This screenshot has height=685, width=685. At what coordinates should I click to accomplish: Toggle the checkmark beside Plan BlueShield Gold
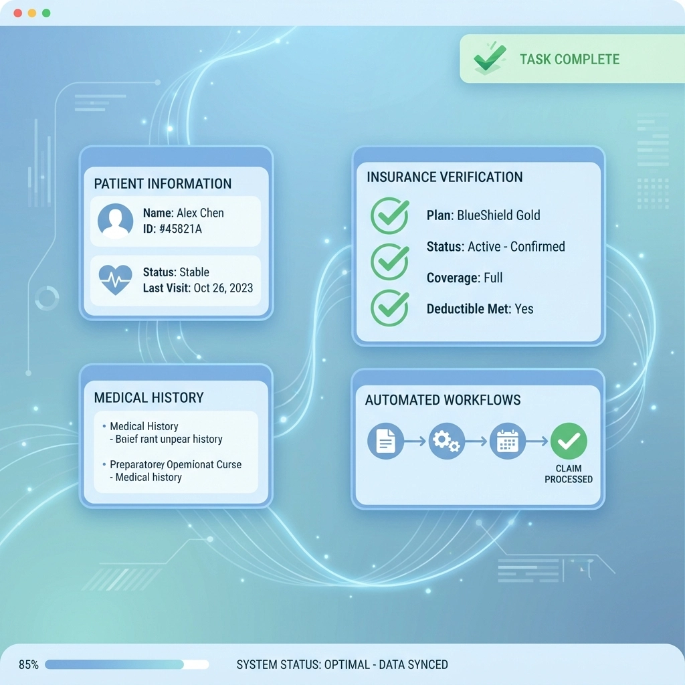[x=389, y=215]
